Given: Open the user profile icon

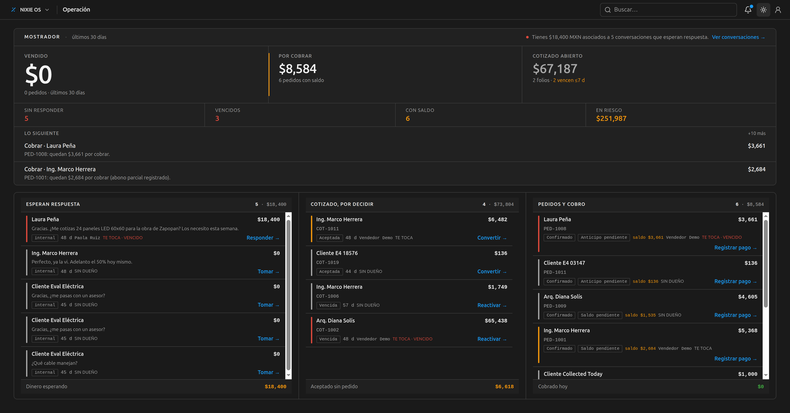Looking at the screenshot, I should 778,10.
